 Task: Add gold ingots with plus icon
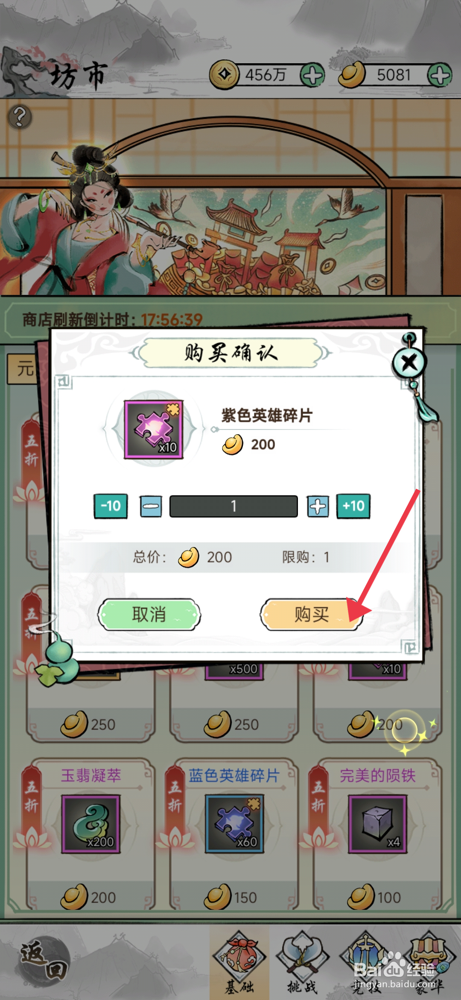click(x=440, y=75)
